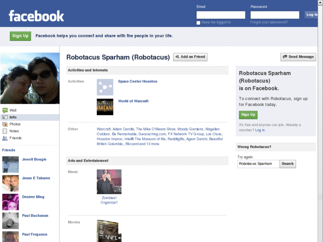The width and height of the screenshot is (323, 242).
Task: Click the vertical scrollbar
Action: pyautogui.click(x=320, y=121)
